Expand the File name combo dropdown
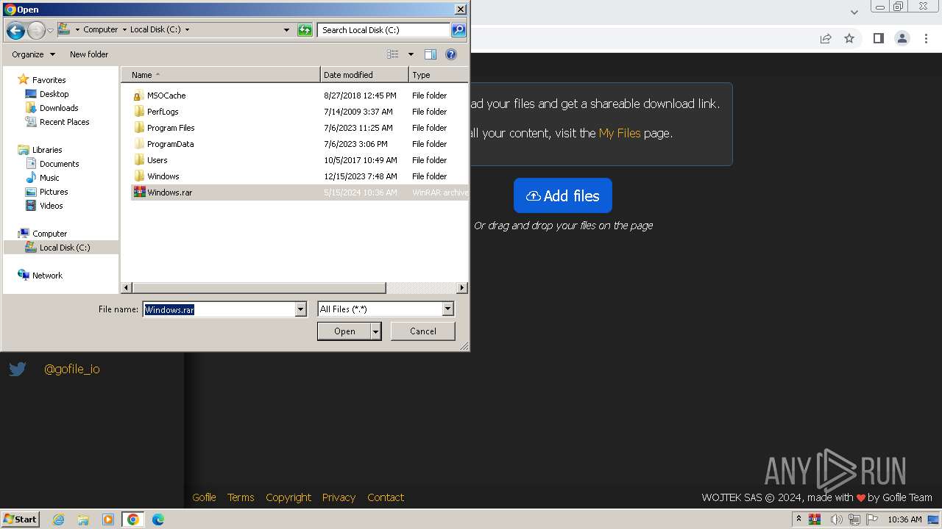 (x=300, y=309)
